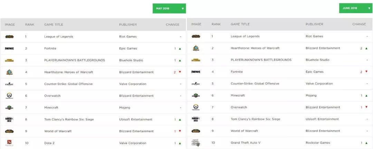The width and height of the screenshot is (373, 149).
Task: Click Dota 2 title in May table
Action: (x=49, y=143)
